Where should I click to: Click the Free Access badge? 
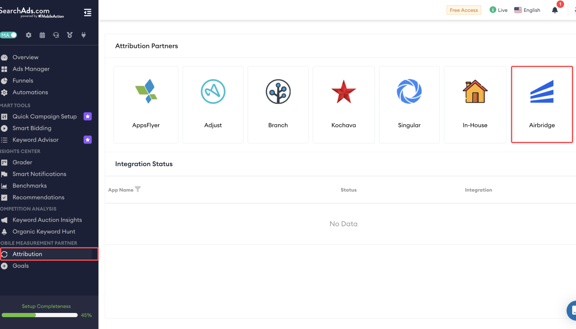(x=464, y=10)
